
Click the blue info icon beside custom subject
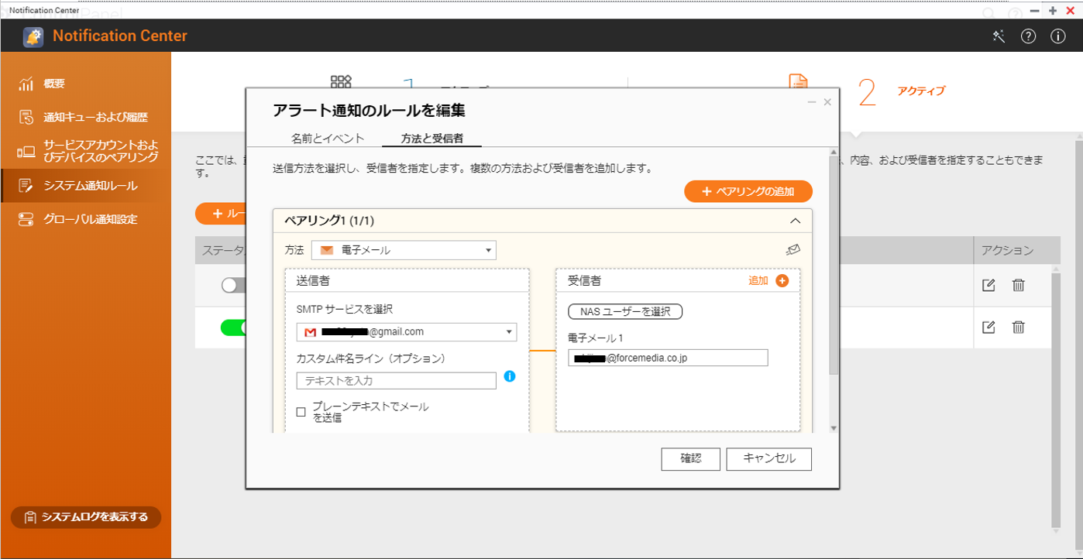[509, 376]
